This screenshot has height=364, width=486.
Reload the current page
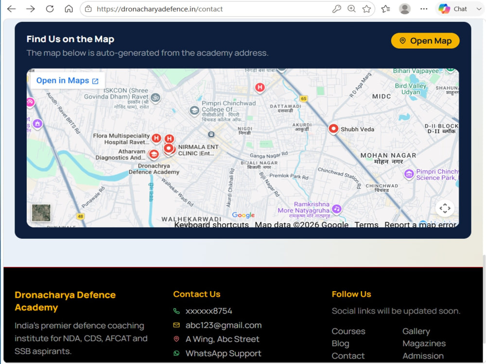click(50, 9)
